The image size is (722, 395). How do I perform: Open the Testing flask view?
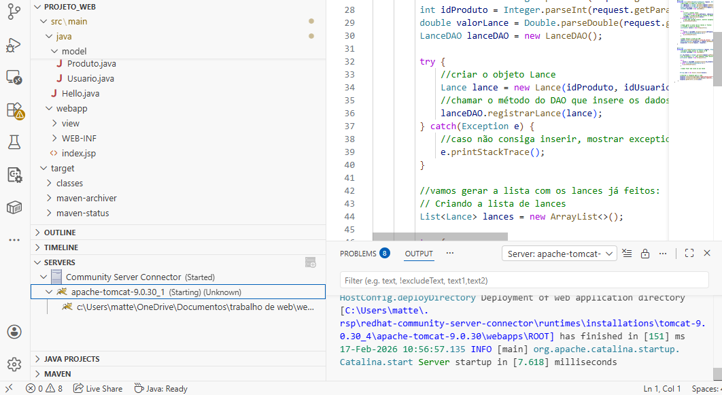[x=14, y=142]
